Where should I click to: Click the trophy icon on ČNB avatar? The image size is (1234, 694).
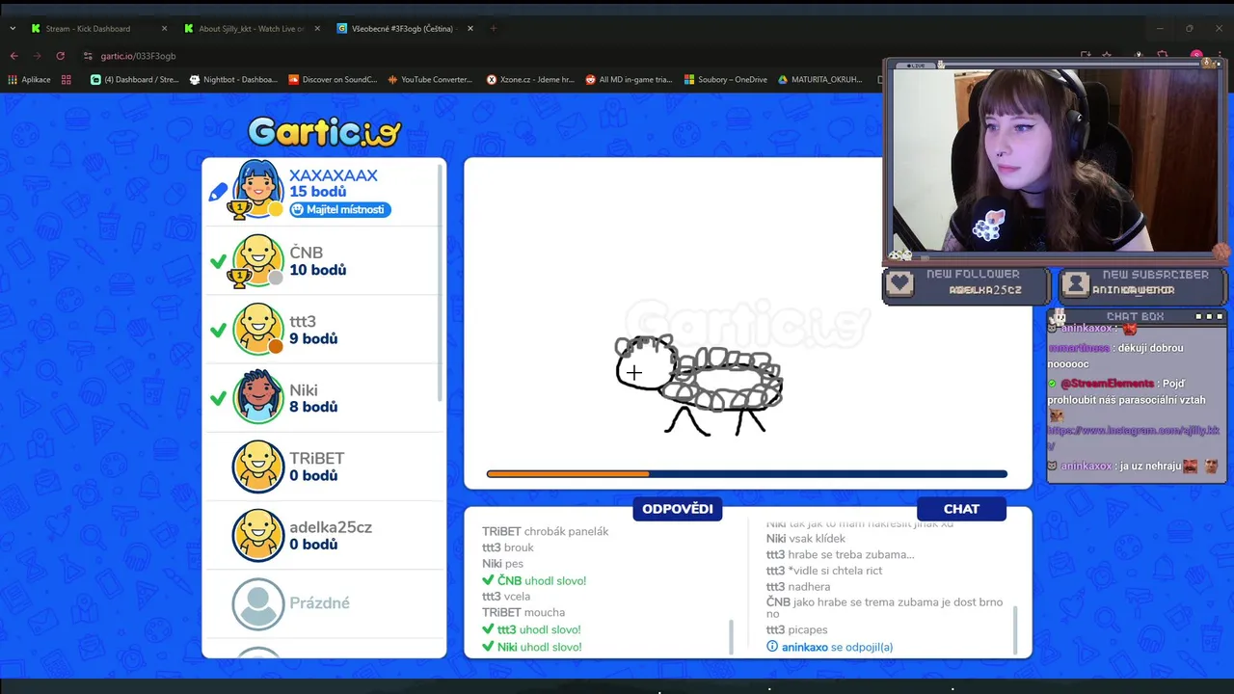click(x=238, y=278)
